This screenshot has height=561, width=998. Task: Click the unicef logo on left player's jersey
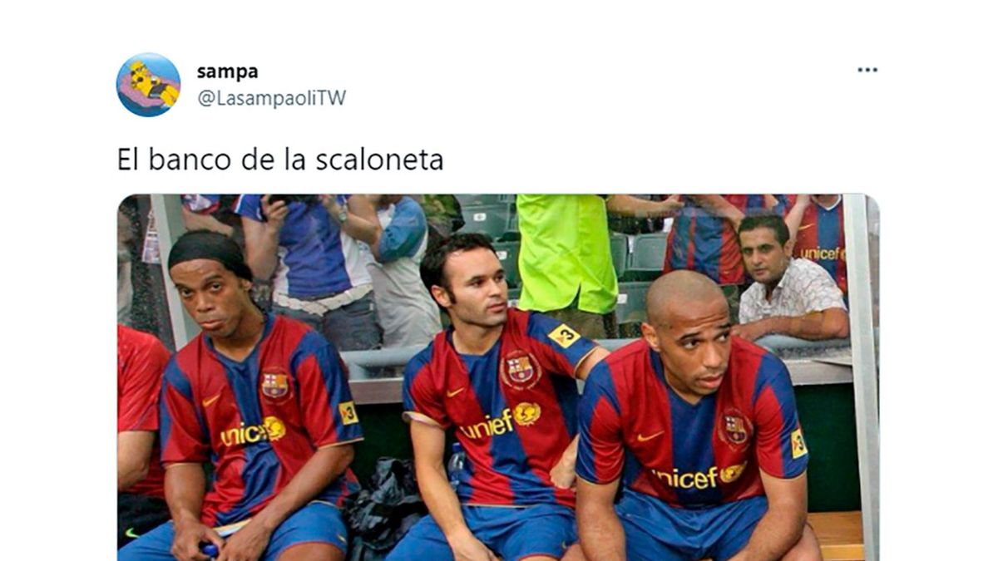tap(253, 432)
